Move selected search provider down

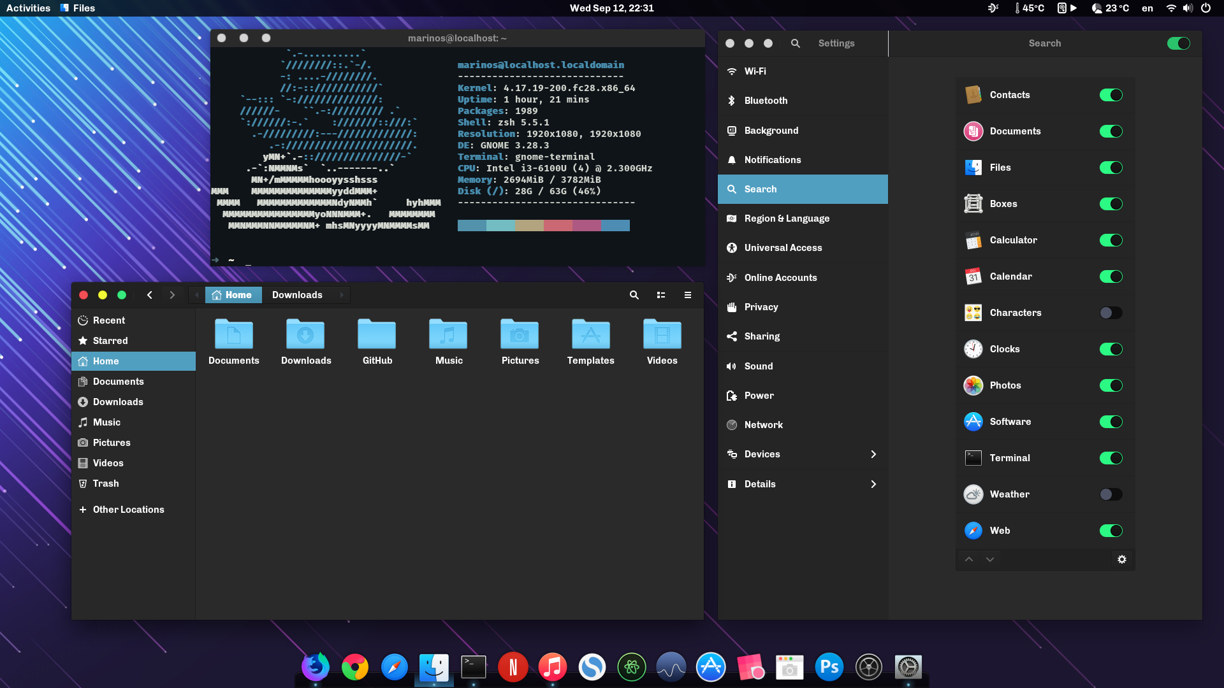tap(990, 559)
